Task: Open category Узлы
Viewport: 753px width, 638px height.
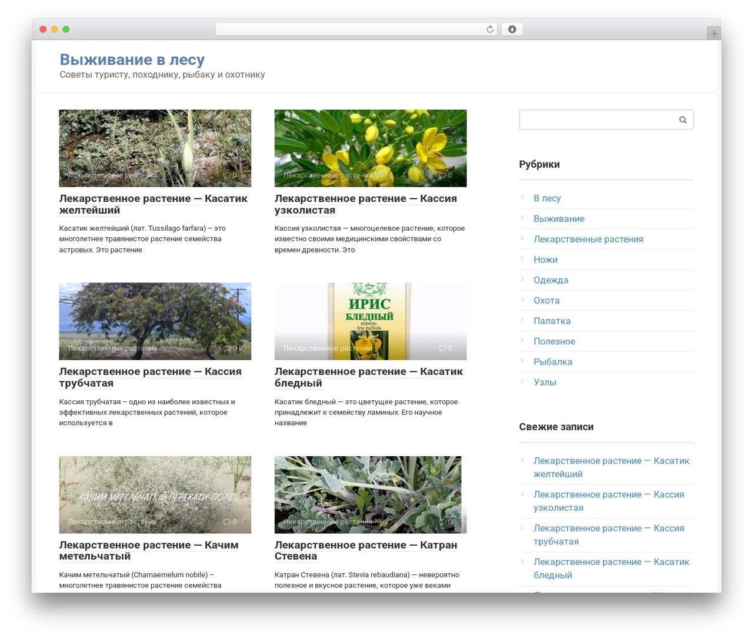Action: [545, 383]
